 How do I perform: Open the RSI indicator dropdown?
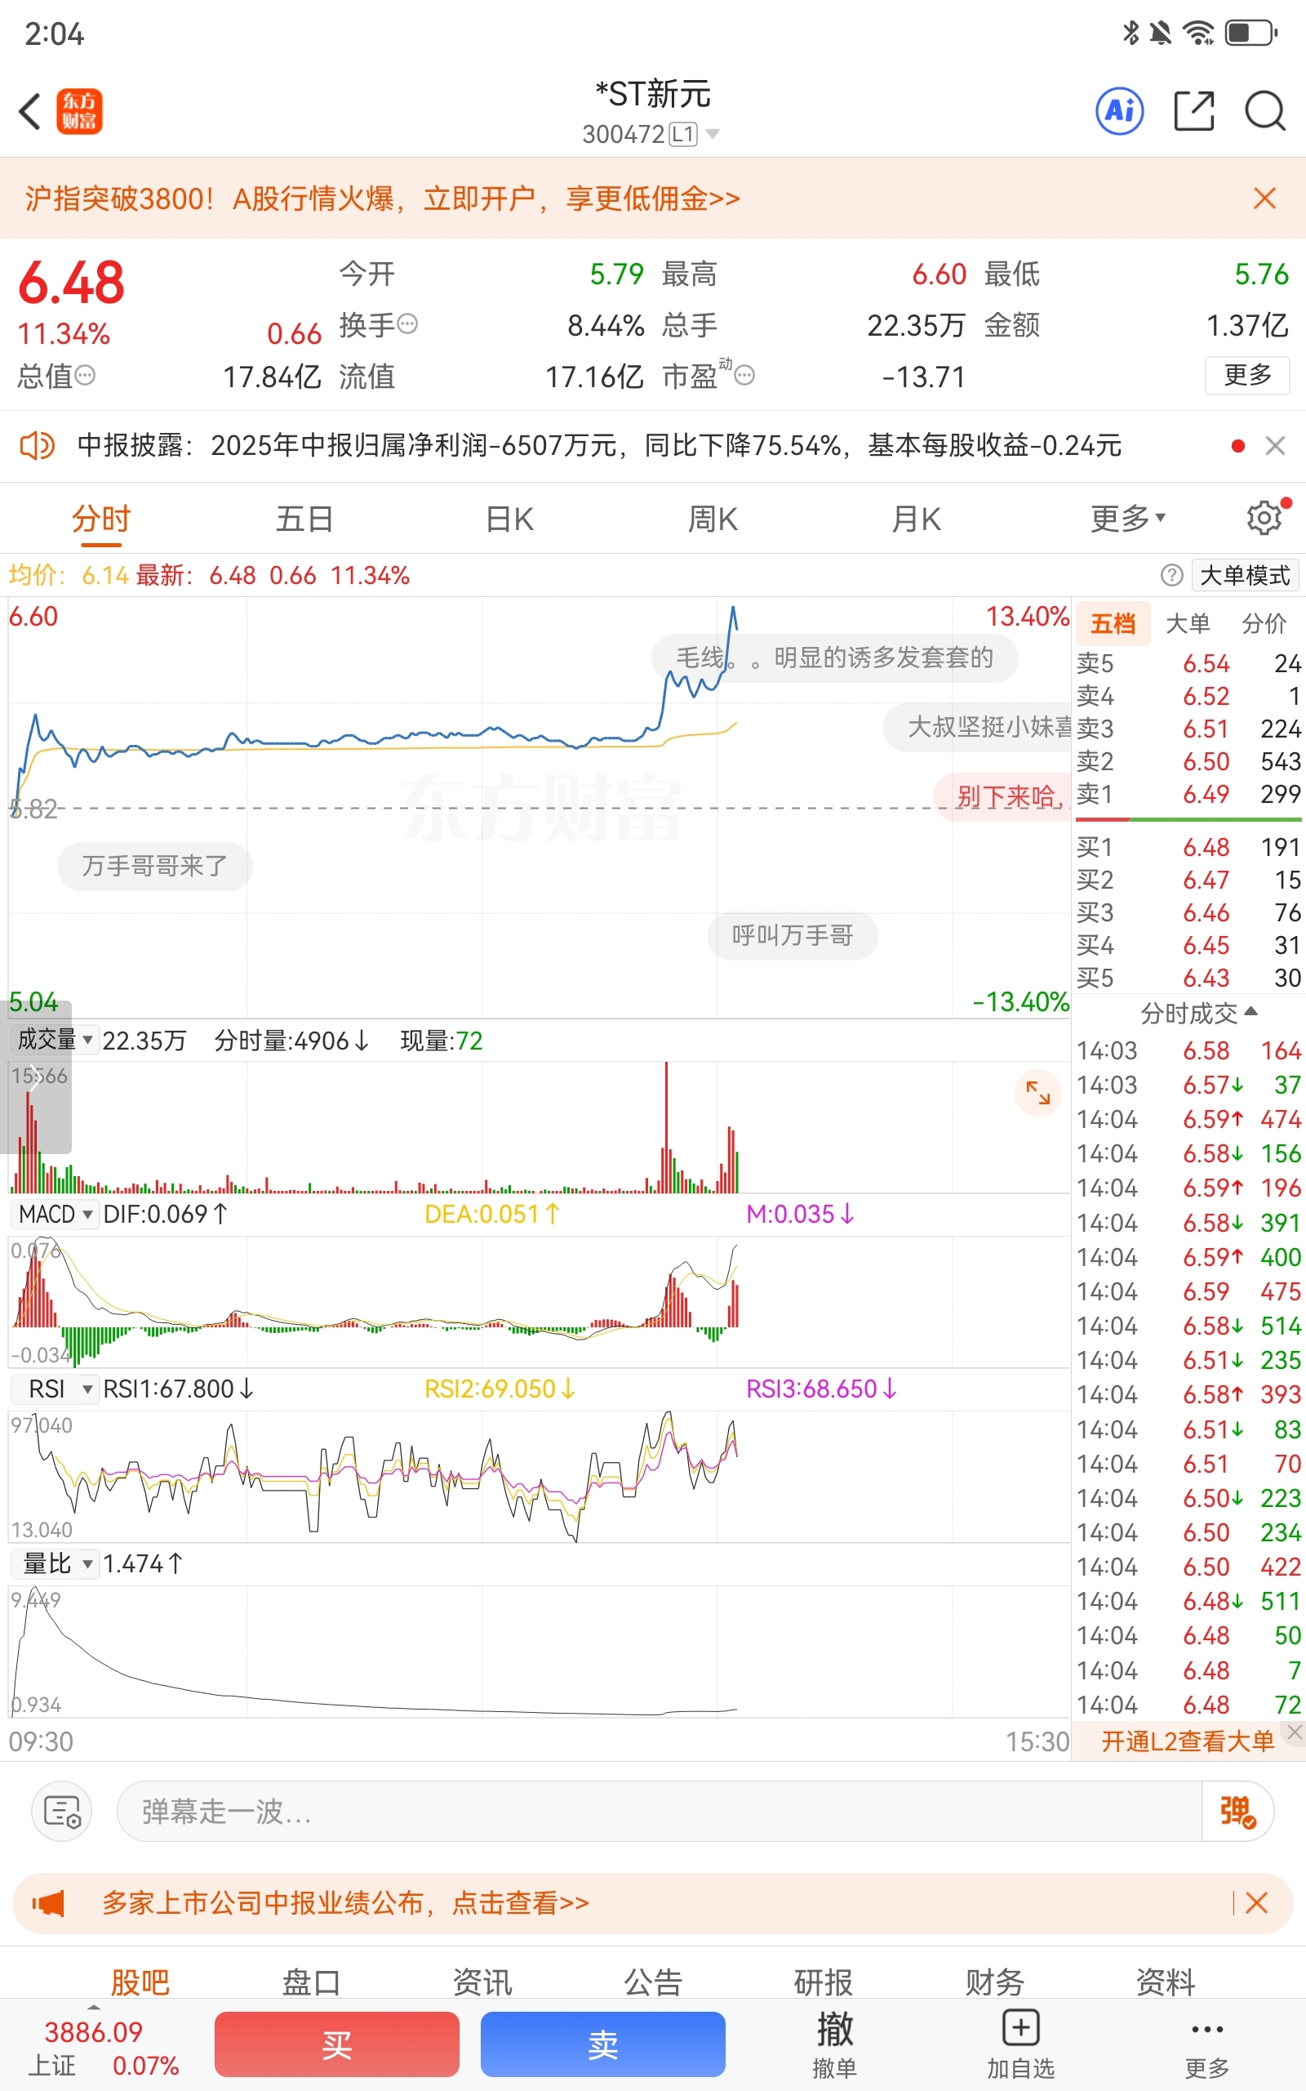(55, 1389)
